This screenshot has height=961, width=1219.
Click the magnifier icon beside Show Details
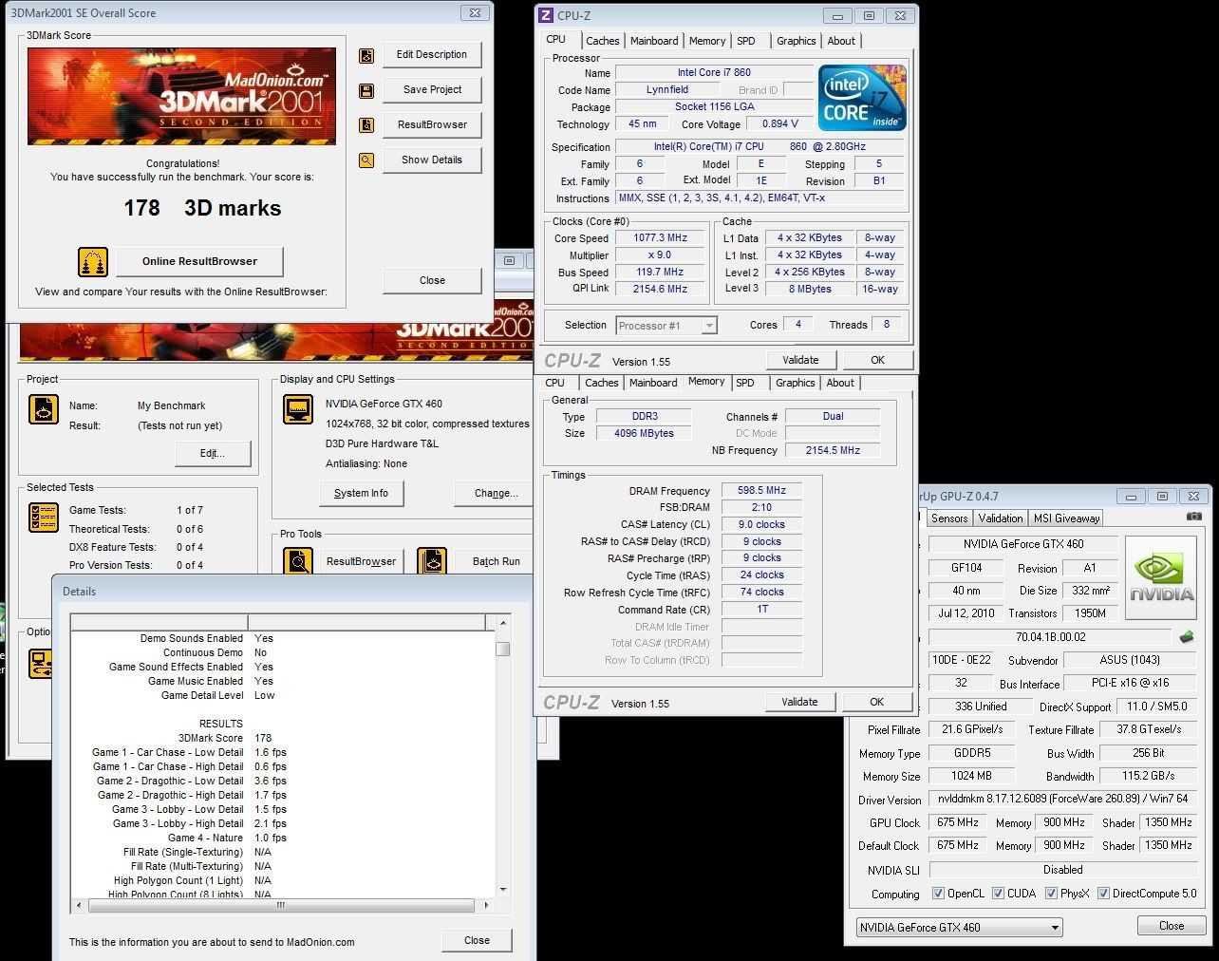(x=366, y=160)
